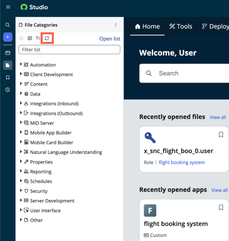Click the expand all toolbar icon
229x241 pixels.
pos(21,38)
